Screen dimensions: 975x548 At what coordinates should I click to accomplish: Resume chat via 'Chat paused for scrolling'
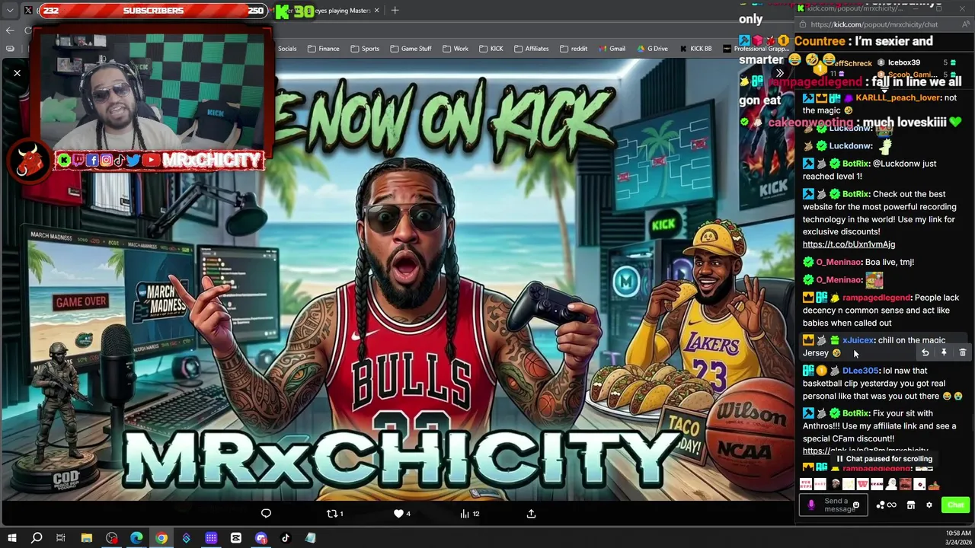(x=884, y=459)
